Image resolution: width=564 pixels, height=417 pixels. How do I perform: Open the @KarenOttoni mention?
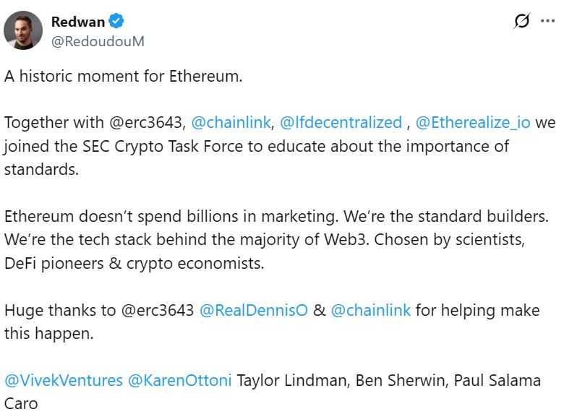pyautogui.click(x=180, y=380)
